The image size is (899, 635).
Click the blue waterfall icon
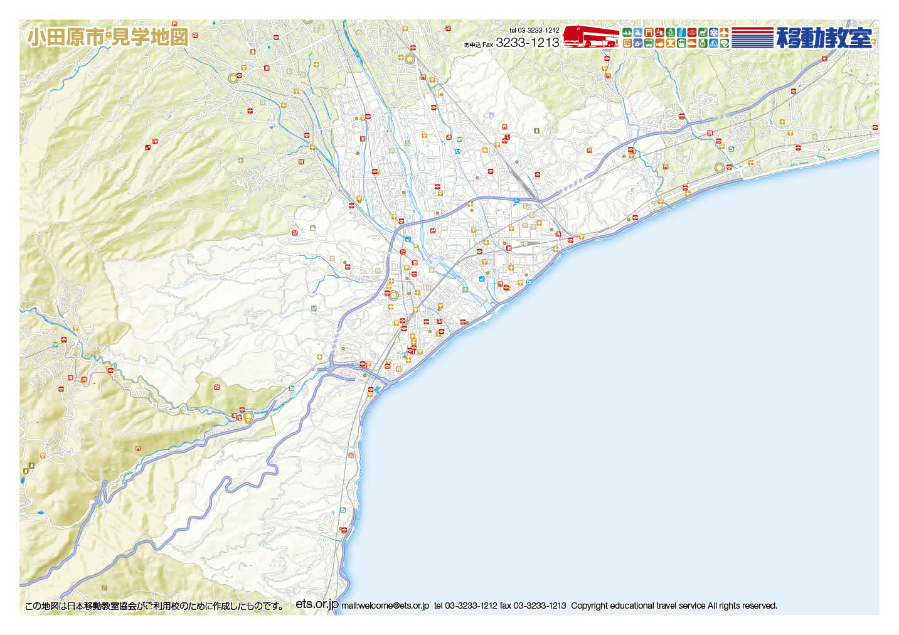tap(681, 32)
